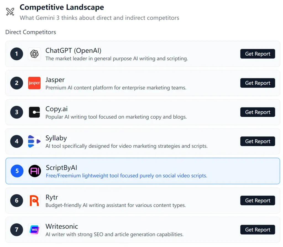This screenshot has height=247, width=283.
Task: Click the crossed swords Competitive Landscape icon
Action: pyautogui.click(x=10, y=12)
